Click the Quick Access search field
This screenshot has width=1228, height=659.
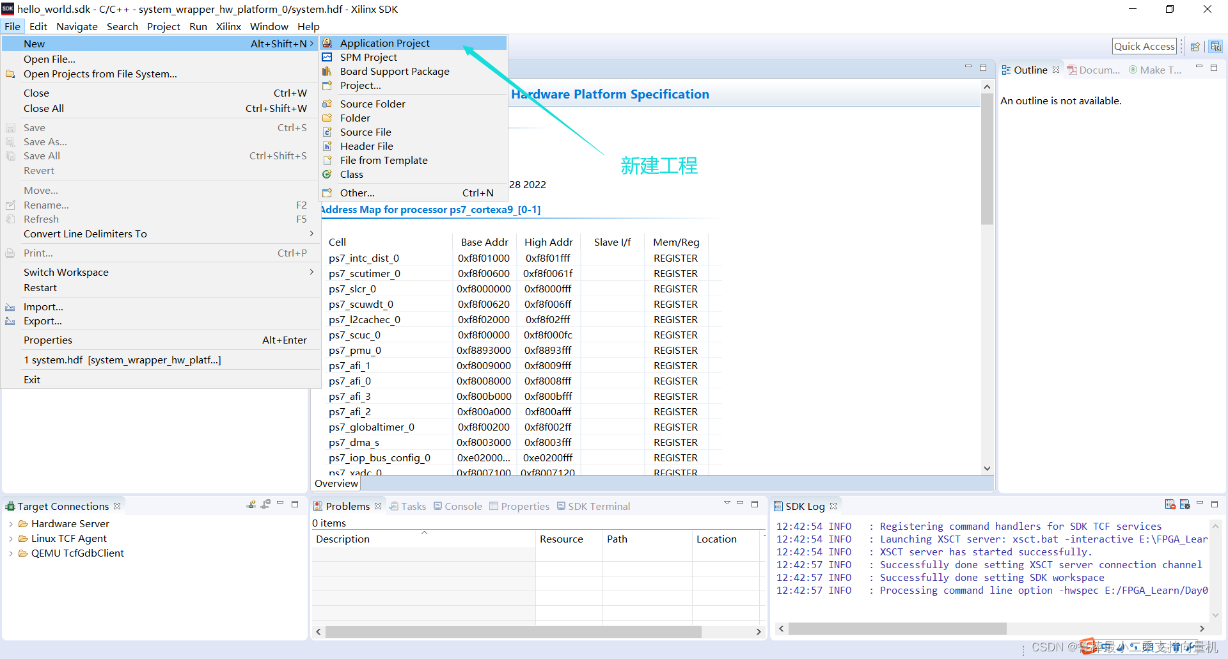(1144, 46)
